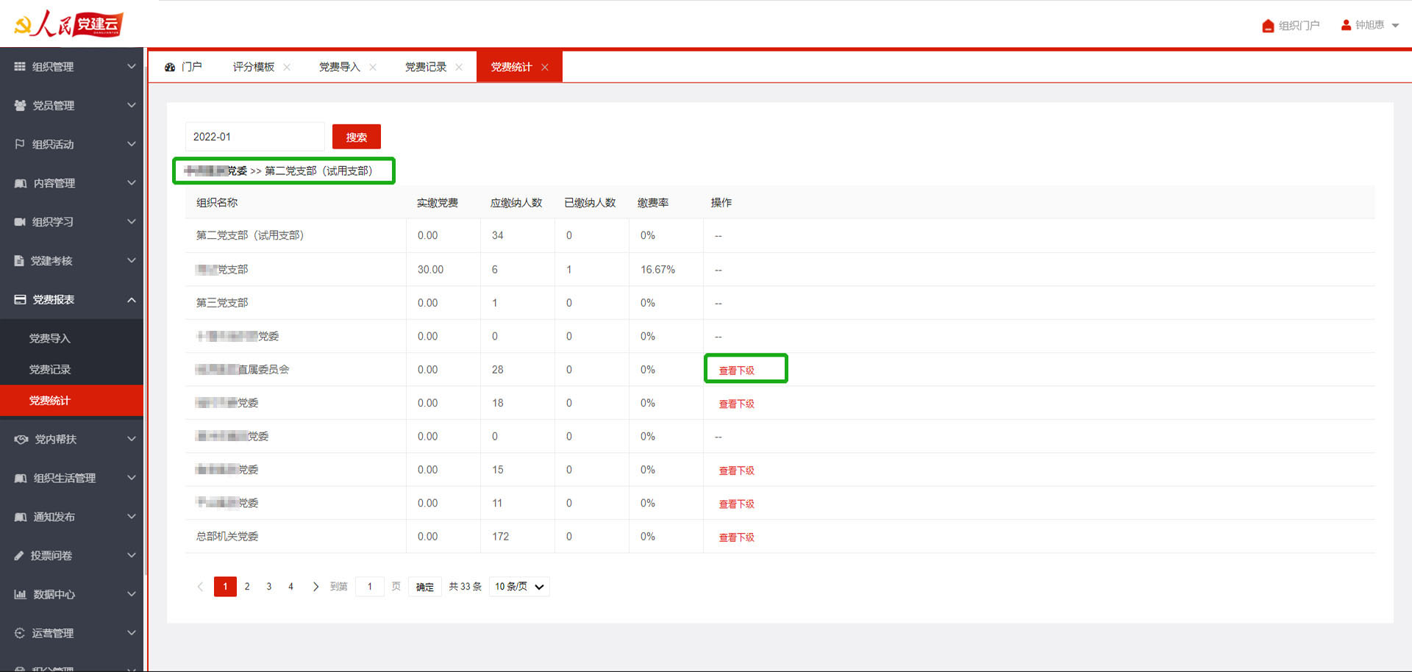1412x672 pixels.
Task: Click the 2022-01 date input field
Action: [254, 136]
